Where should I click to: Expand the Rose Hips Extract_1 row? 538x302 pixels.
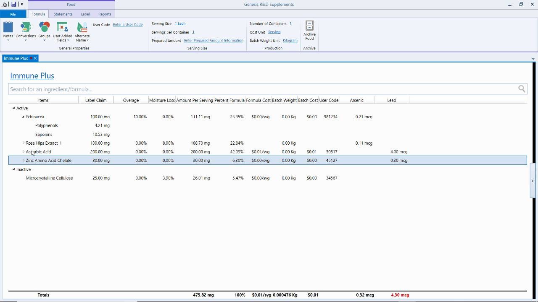24,143
